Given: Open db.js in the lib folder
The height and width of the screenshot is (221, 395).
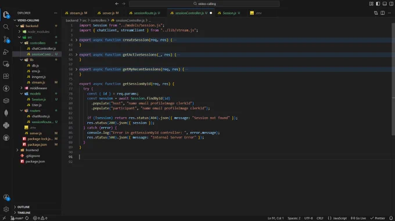Looking at the screenshot, I should pos(35,66).
